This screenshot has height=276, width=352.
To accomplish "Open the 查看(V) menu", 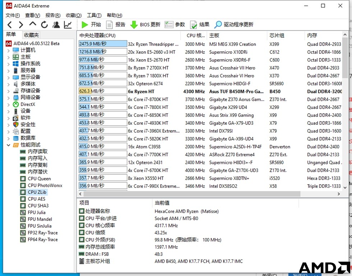I will point(33,15).
